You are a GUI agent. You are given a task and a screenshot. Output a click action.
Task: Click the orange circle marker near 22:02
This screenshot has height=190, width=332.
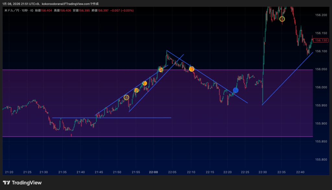(160, 70)
